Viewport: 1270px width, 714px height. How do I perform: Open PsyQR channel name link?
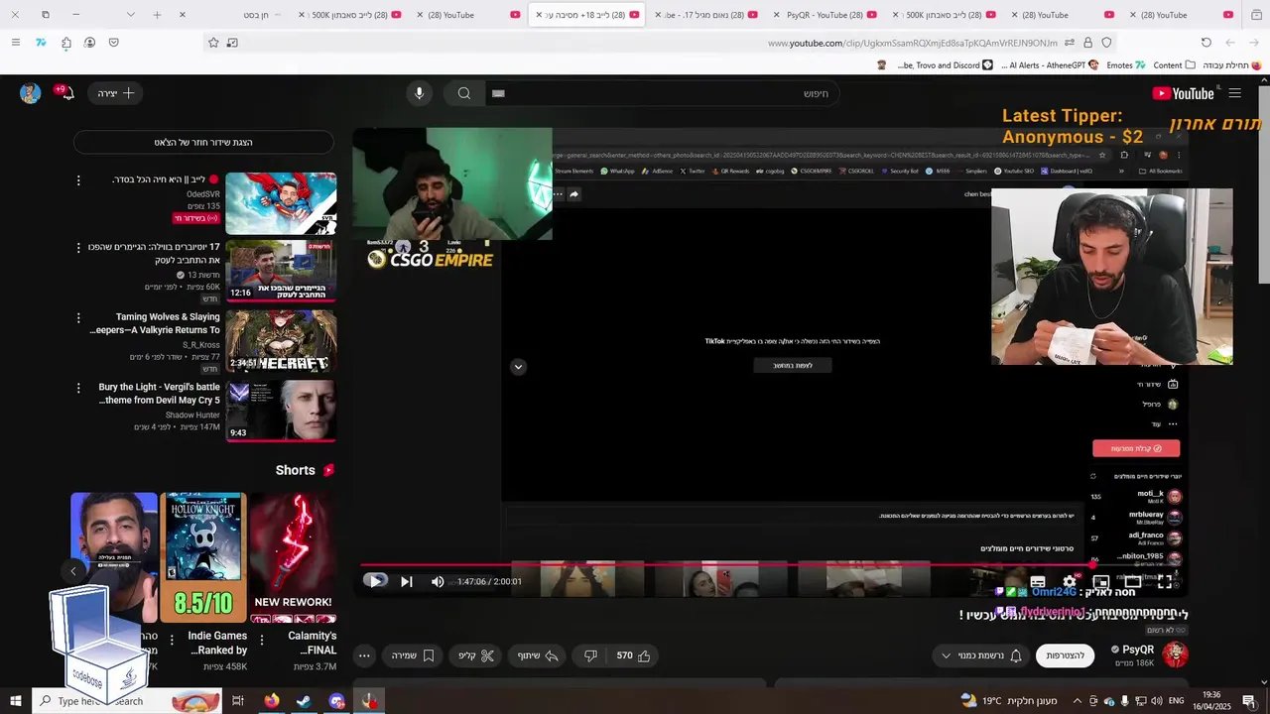pyautogui.click(x=1138, y=650)
